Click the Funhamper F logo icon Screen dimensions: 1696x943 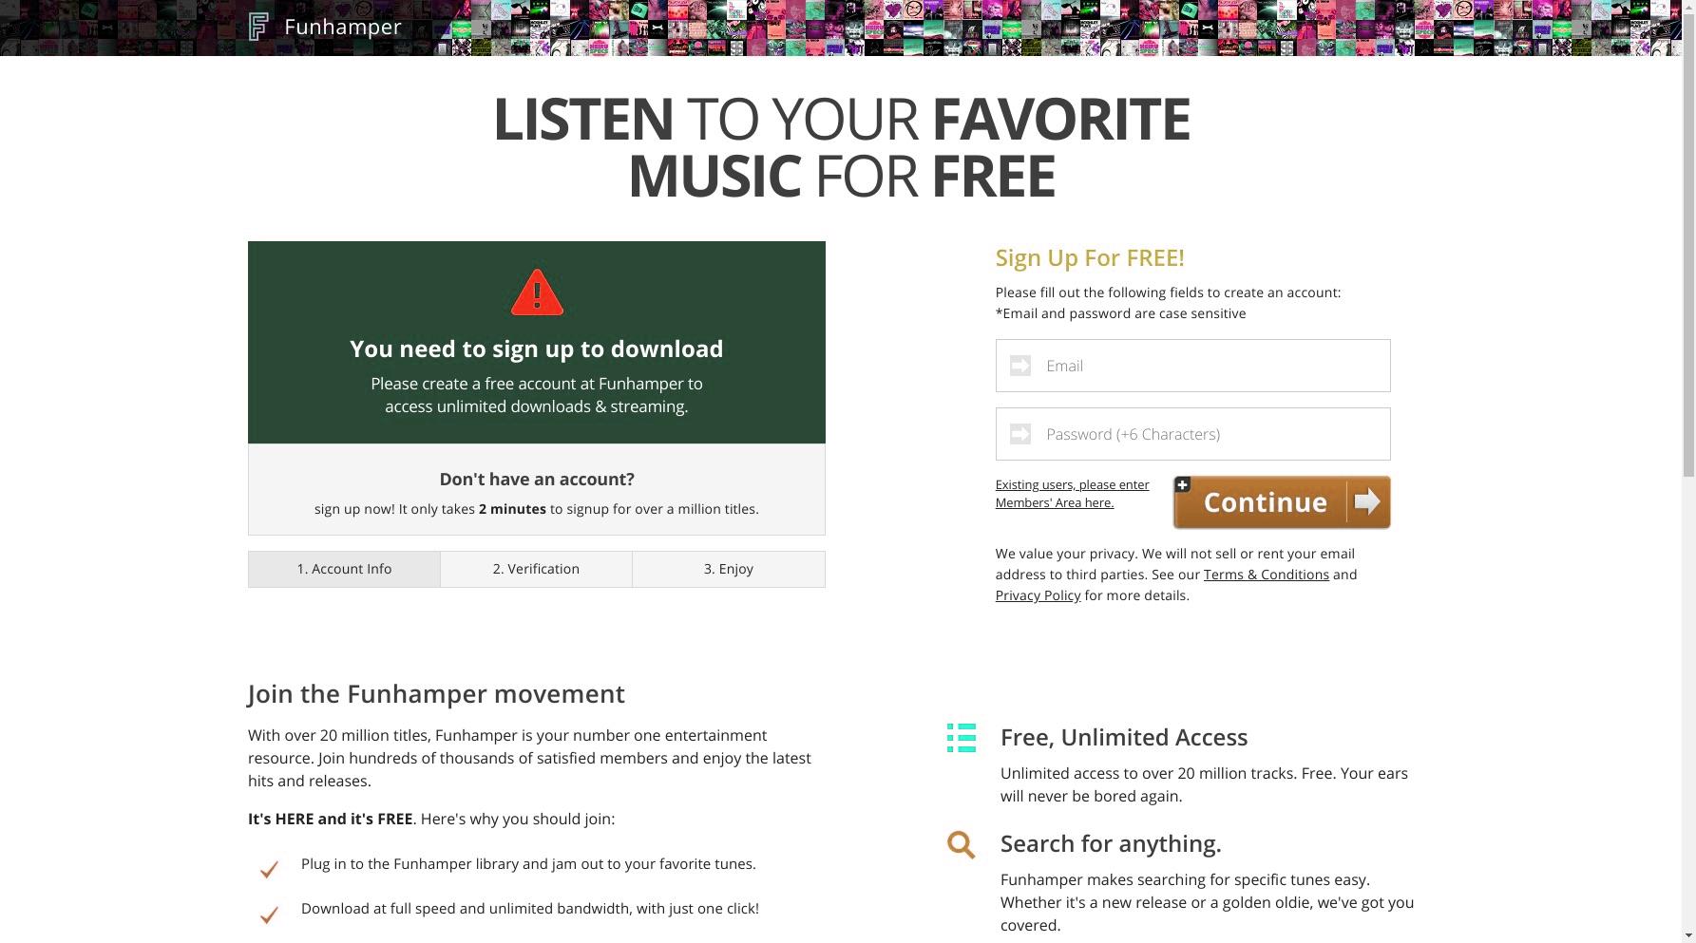pyautogui.click(x=258, y=27)
